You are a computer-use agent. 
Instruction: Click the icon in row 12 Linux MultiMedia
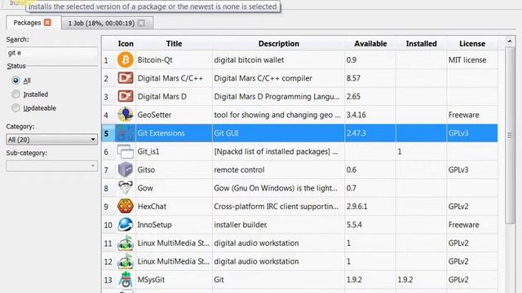pyautogui.click(x=125, y=261)
